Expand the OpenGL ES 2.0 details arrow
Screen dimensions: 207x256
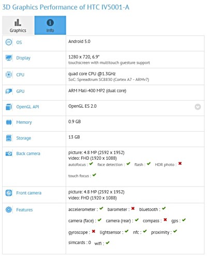(x=198, y=107)
